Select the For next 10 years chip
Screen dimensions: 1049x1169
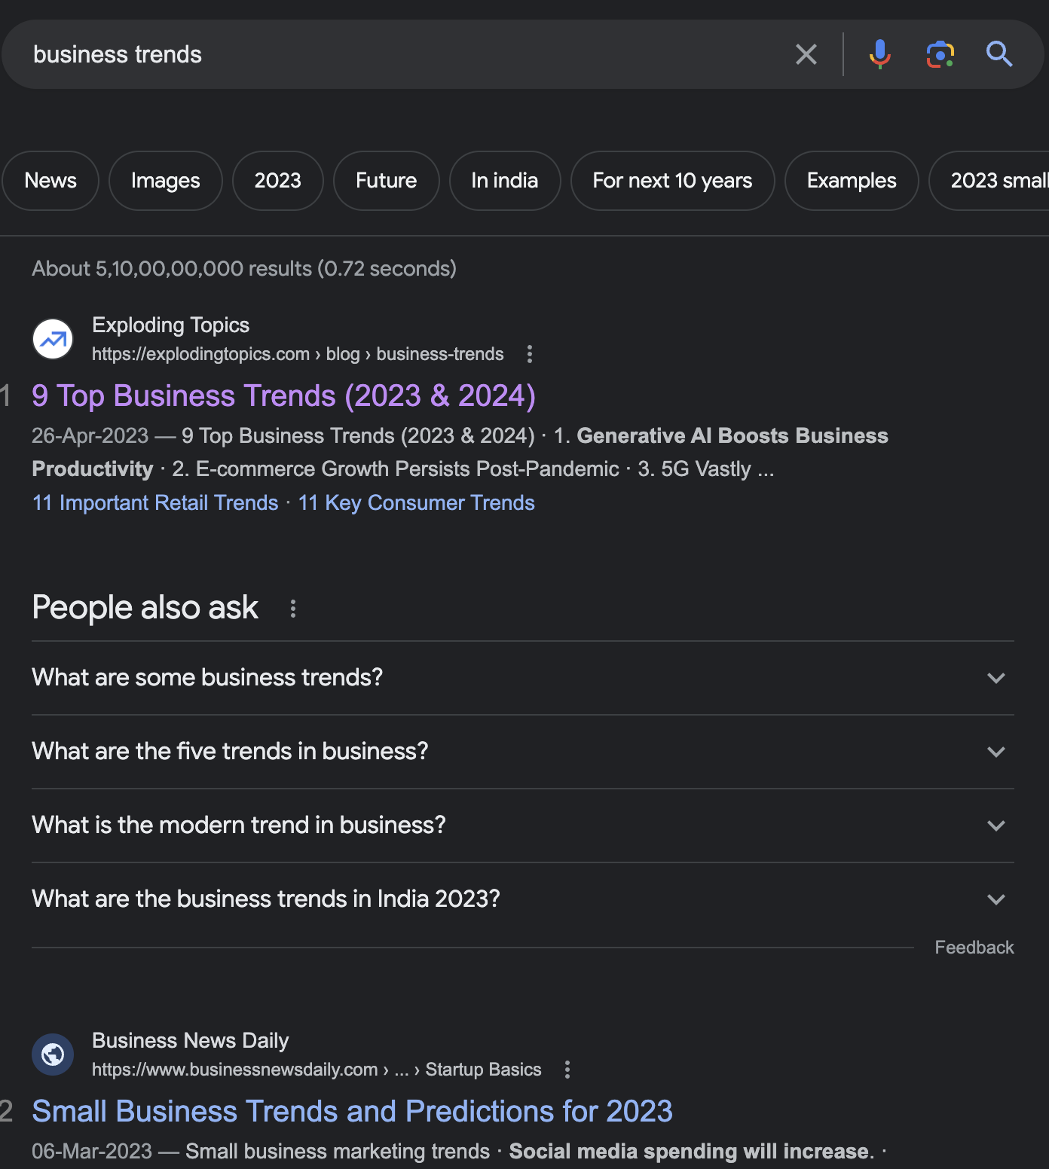[673, 181]
